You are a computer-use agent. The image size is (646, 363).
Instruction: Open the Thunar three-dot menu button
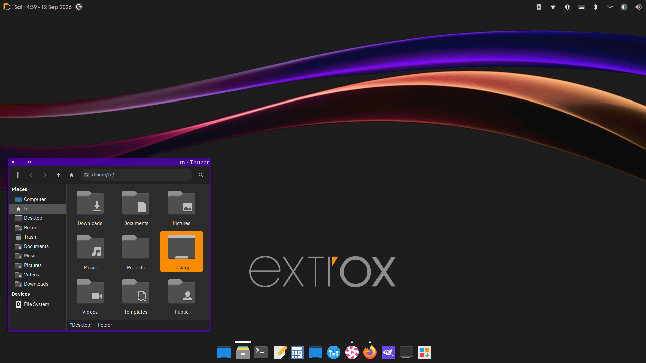(x=18, y=175)
